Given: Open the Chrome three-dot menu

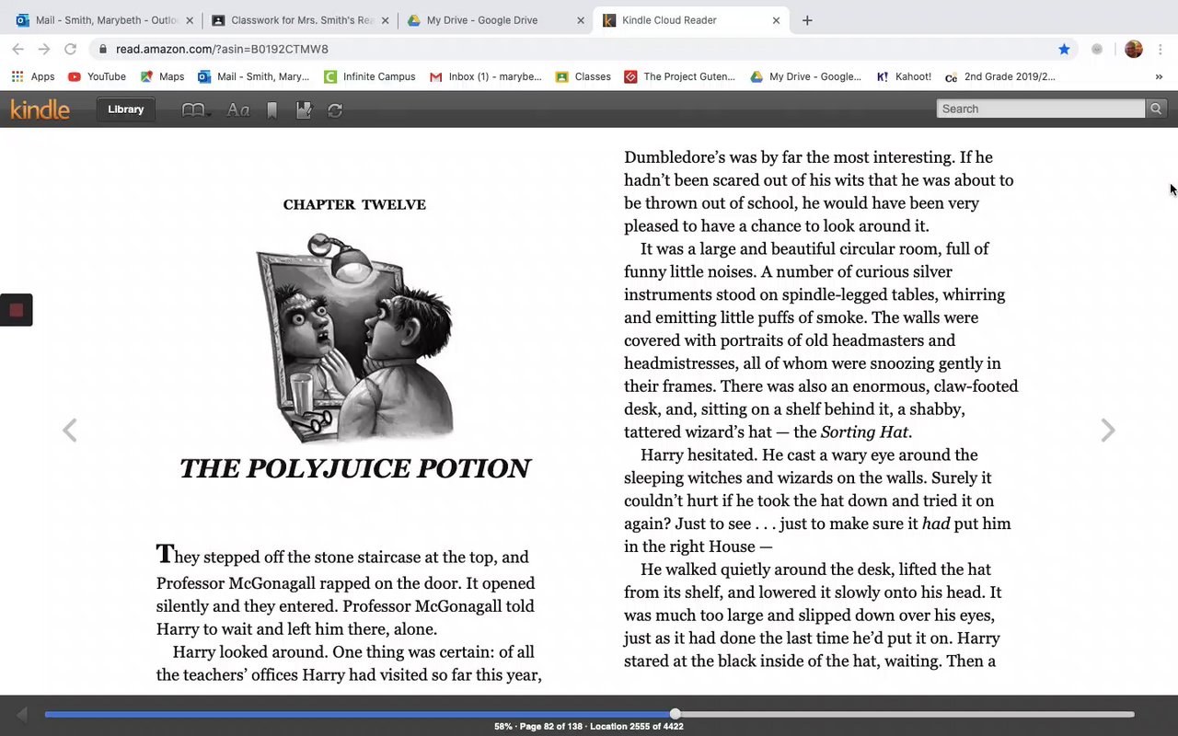Looking at the screenshot, I should tap(1161, 49).
